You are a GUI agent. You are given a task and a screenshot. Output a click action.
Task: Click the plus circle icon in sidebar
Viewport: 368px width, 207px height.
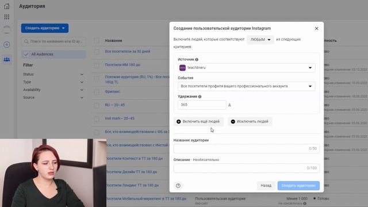pyautogui.click(x=7, y=45)
